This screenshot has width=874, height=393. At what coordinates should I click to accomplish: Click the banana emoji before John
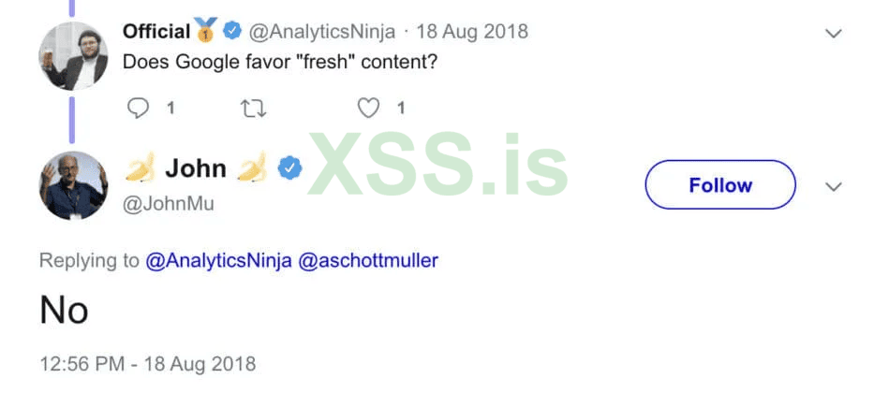pos(141,168)
